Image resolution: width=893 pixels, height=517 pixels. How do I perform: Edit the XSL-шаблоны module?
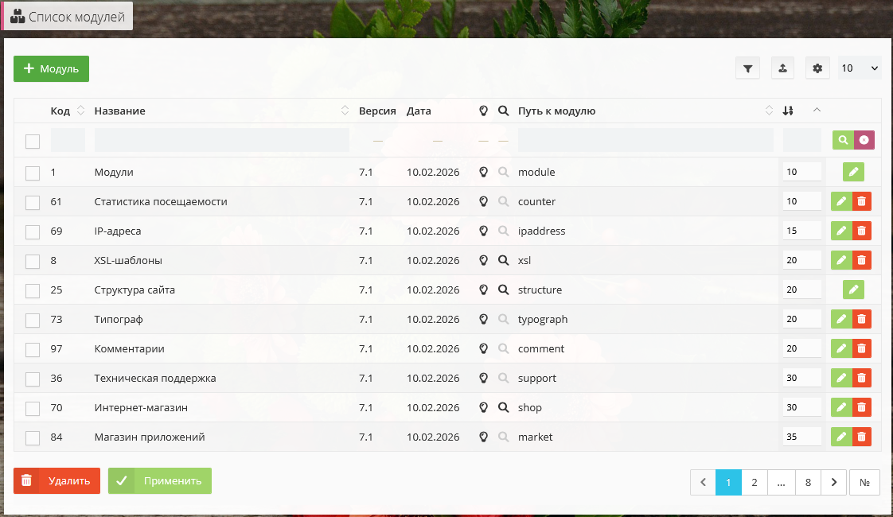coord(841,260)
